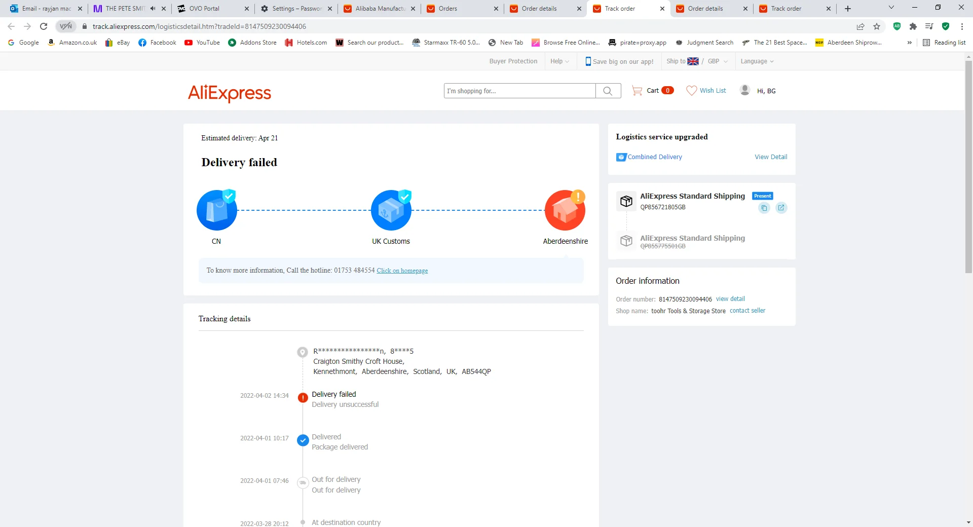Expand the Language dropdown
The image size is (973, 527).
coord(757,61)
